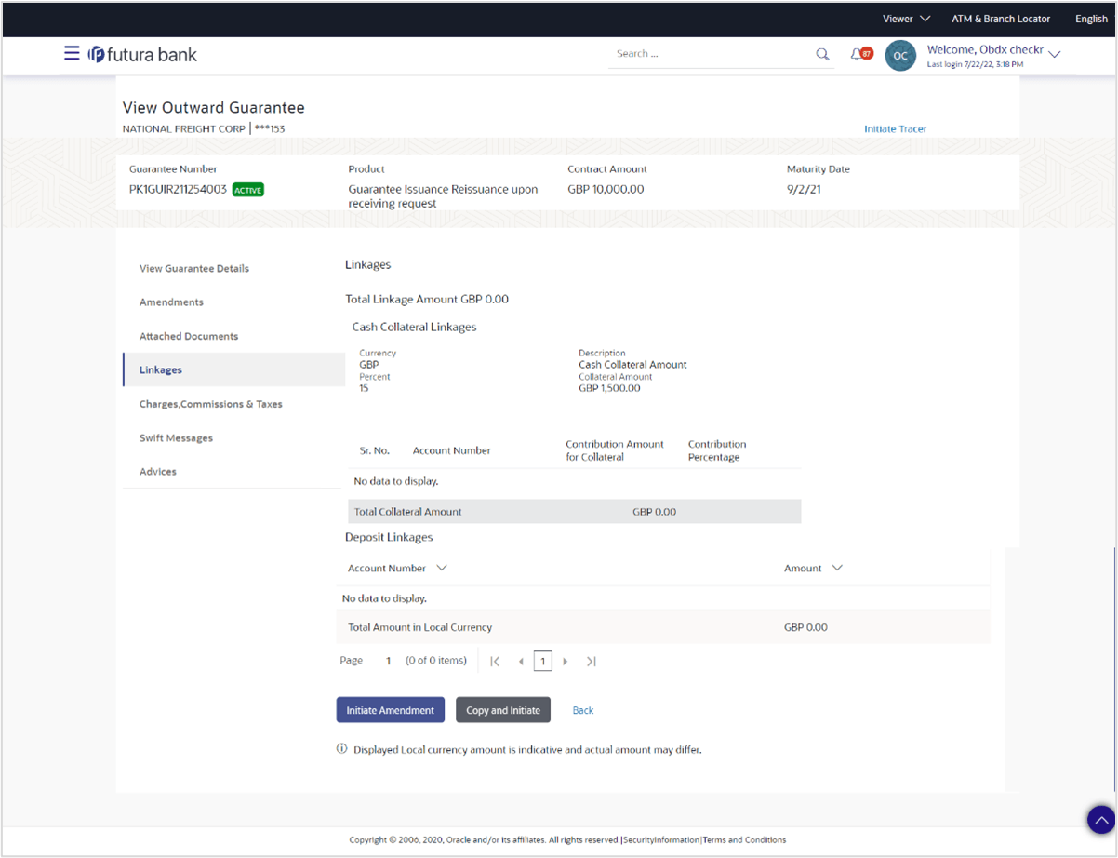The width and height of the screenshot is (1118, 858).
Task: Click Total Amount in Local Currency row
Action: (x=663, y=627)
